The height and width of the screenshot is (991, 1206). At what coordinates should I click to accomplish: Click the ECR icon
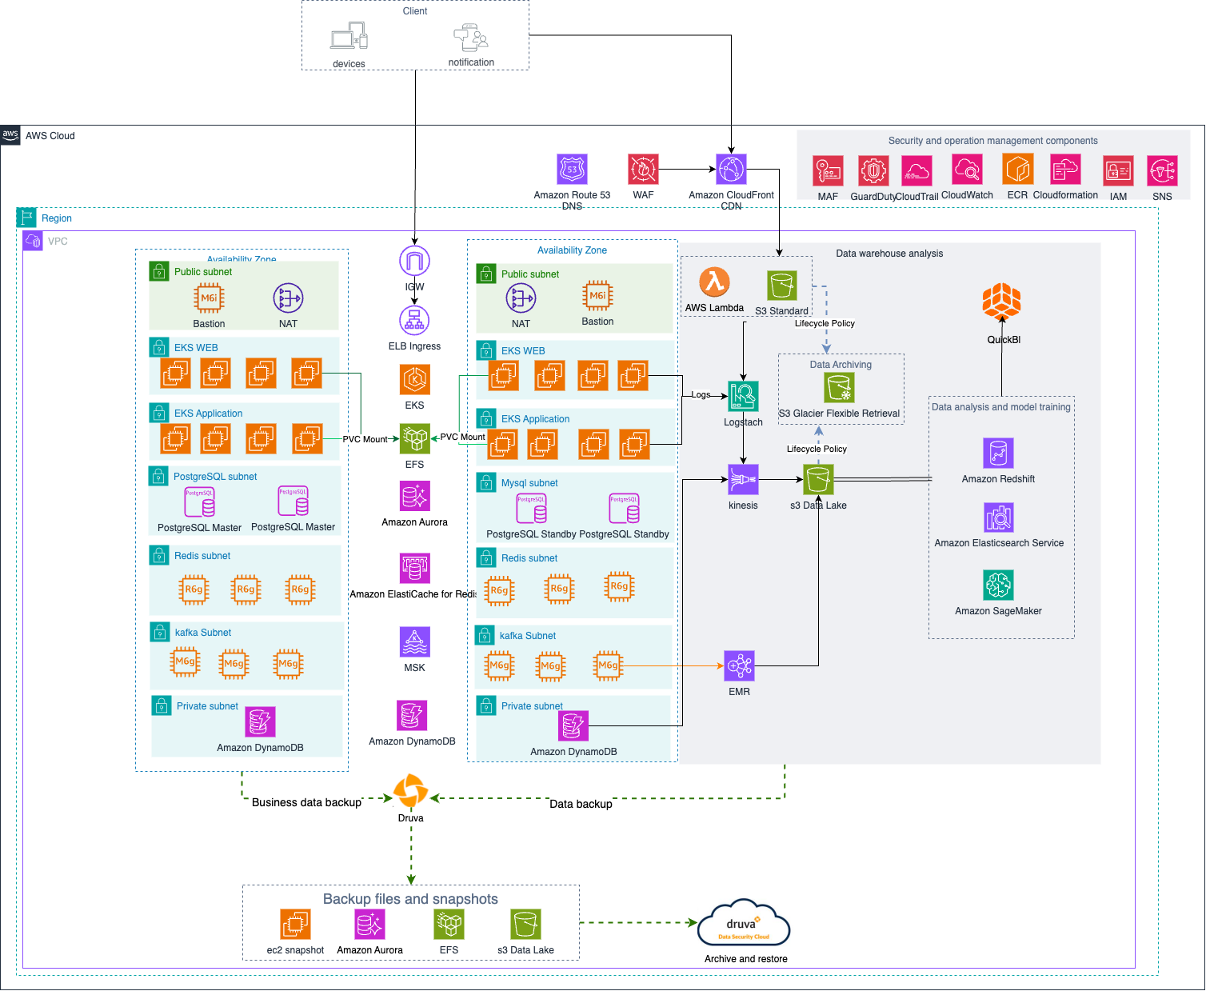1017,169
